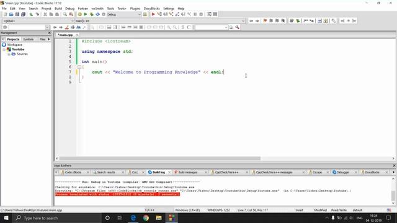Switch to the Cscope log tab
Screen dimensions: 397x223
point(317,172)
